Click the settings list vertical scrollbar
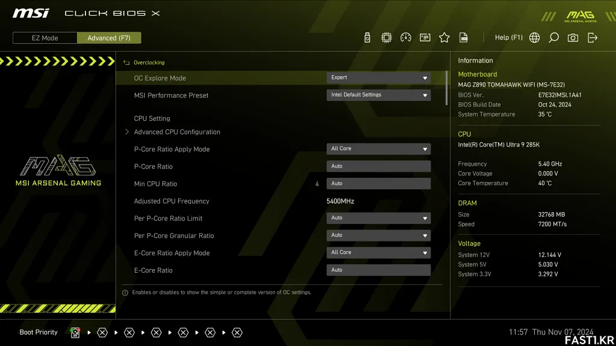 pyautogui.click(x=447, y=88)
